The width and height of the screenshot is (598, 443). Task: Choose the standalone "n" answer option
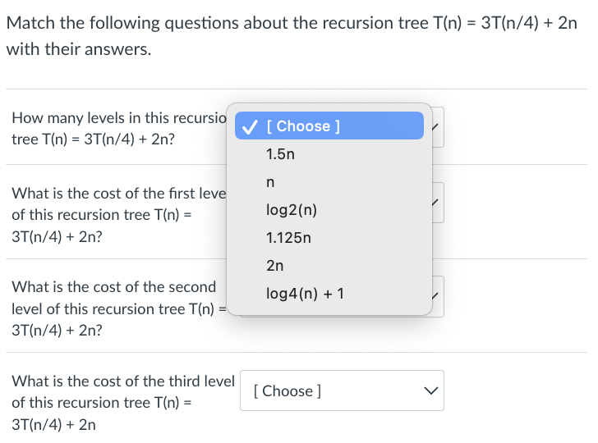(x=270, y=181)
